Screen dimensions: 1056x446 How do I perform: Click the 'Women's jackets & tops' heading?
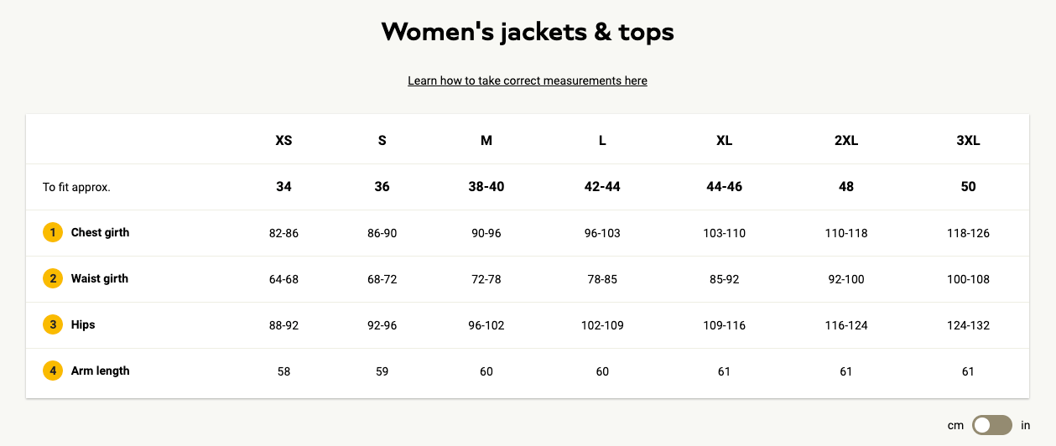click(528, 32)
